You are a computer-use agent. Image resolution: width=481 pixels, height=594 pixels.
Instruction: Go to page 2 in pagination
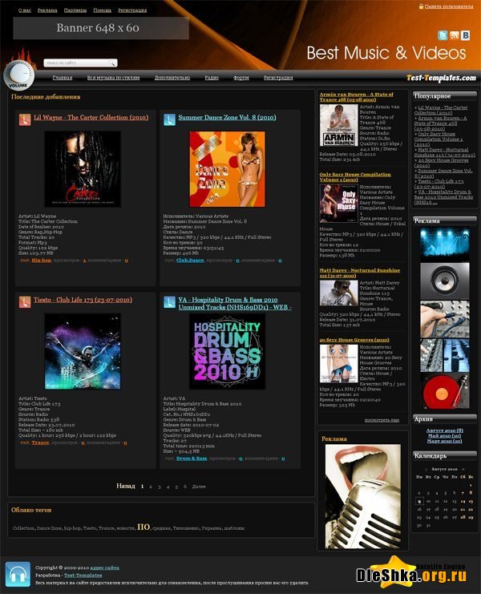(x=151, y=487)
